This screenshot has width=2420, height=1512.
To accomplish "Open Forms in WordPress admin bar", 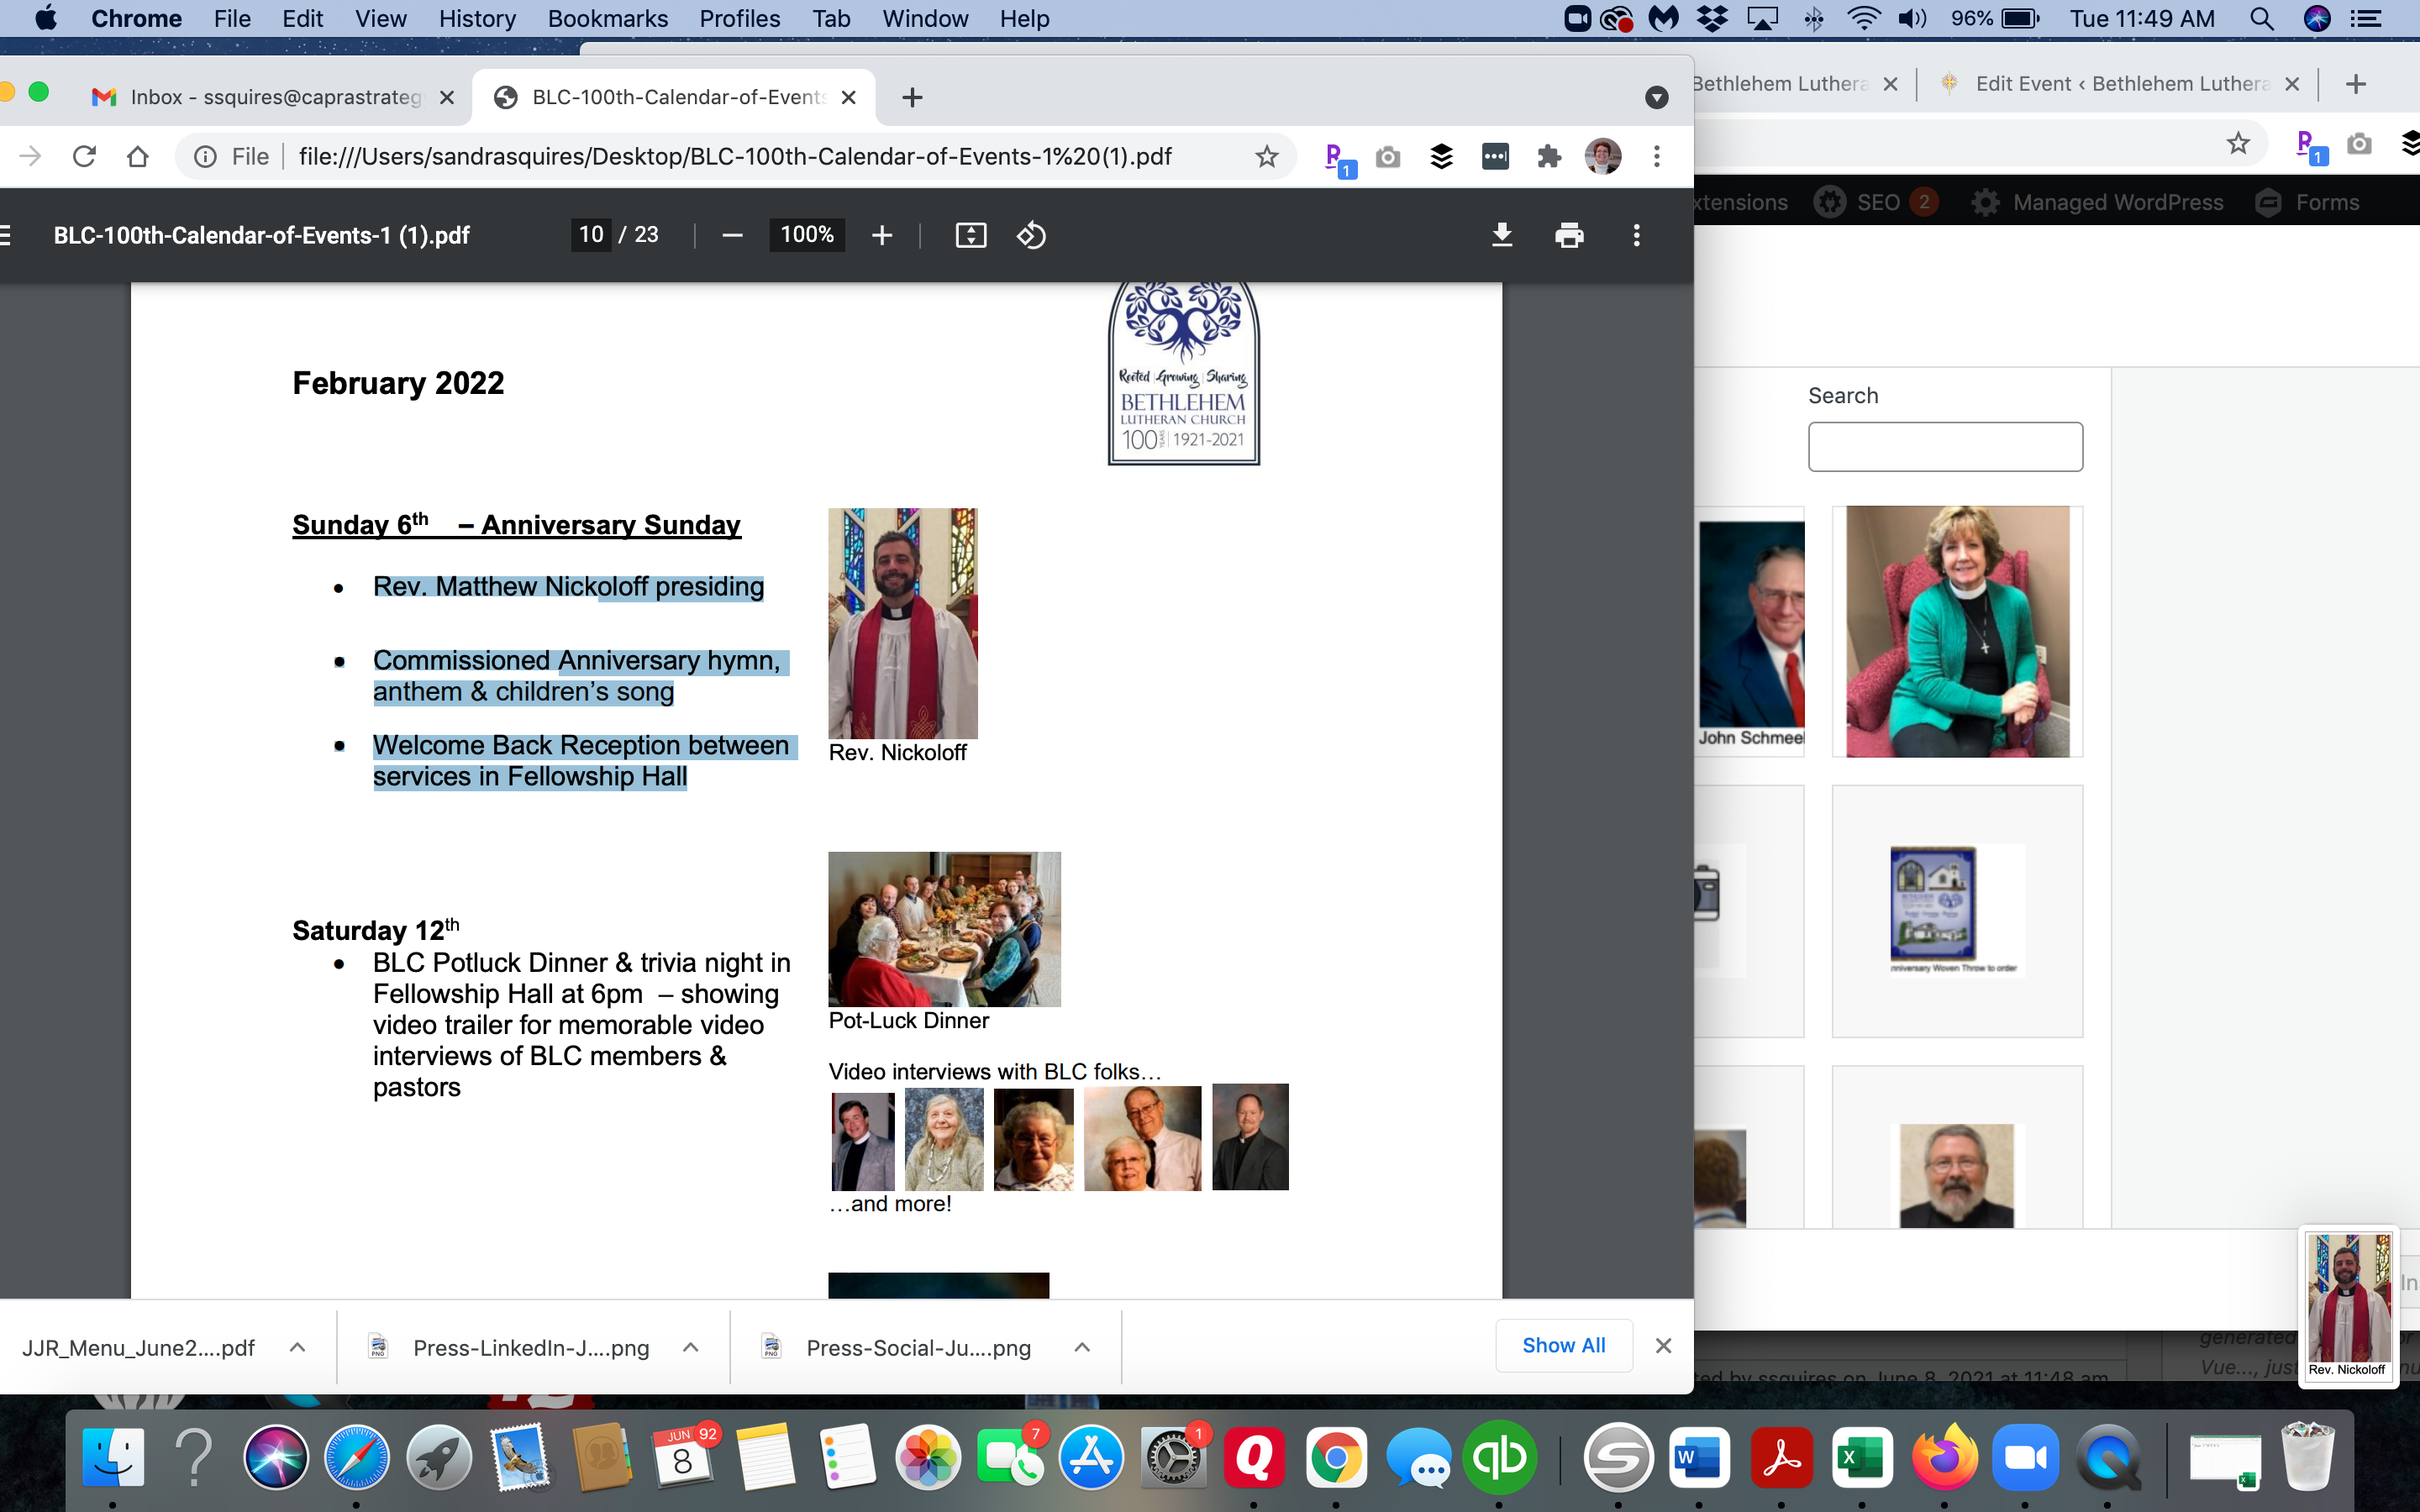I will click(2308, 202).
